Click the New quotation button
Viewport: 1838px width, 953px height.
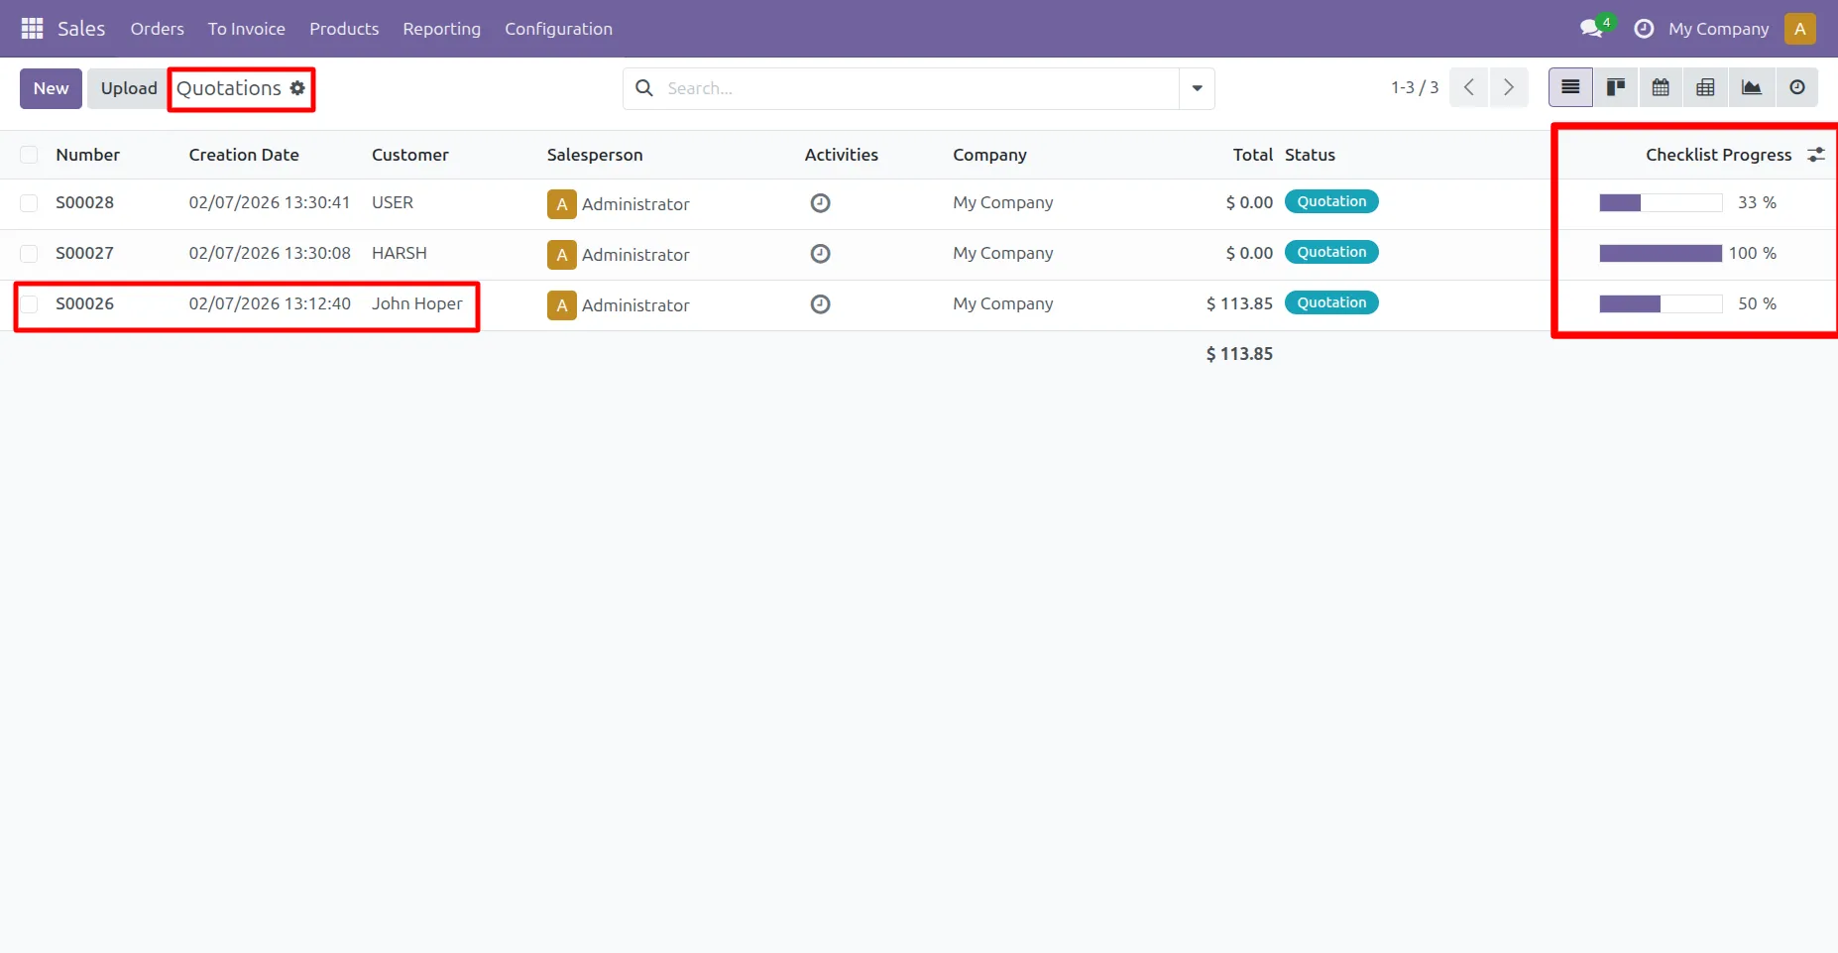pyautogui.click(x=51, y=88)
